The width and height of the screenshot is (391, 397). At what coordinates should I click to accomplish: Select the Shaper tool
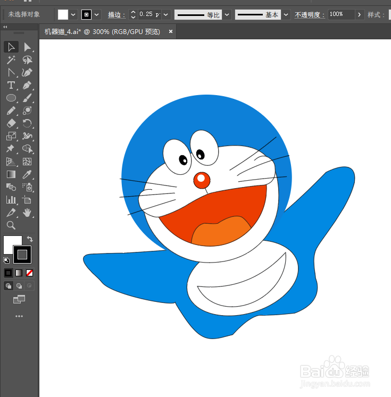pyautogui.click(x=27, y=111)
